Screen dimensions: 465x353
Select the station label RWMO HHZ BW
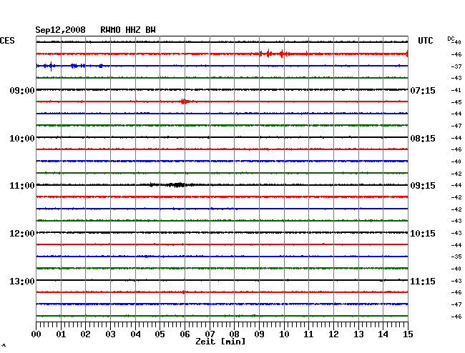(128, 30)
